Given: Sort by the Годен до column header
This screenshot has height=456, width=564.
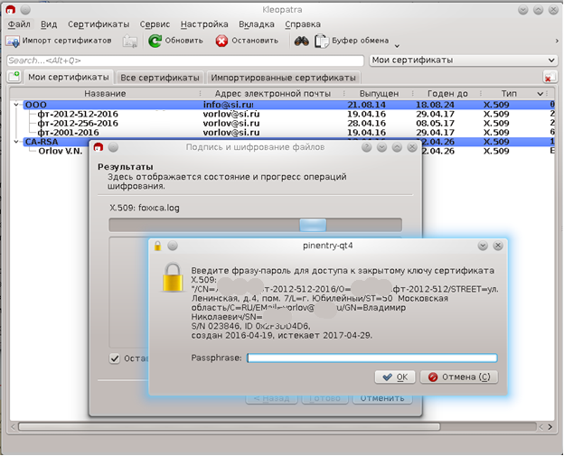Looking at the screenshot, I should (447, 93).
